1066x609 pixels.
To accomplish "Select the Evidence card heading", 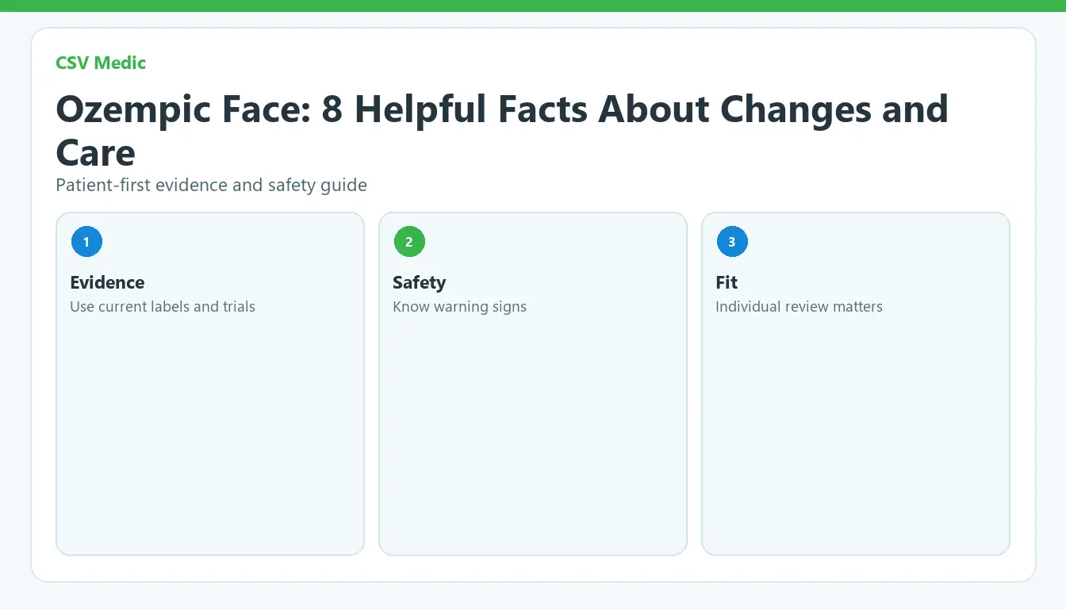I will point(107,282).
